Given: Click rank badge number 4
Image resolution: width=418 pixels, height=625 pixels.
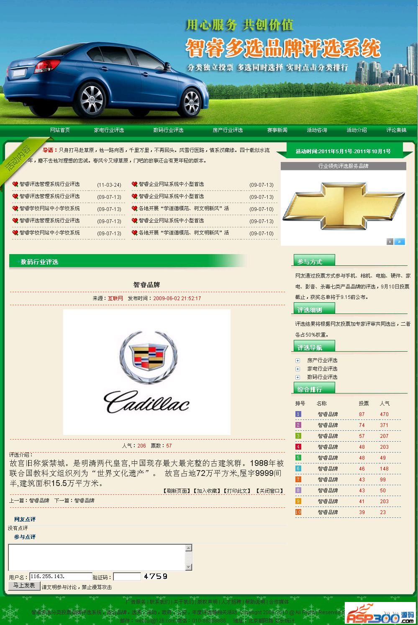Looking at the screenshot, I should point(298,447).
